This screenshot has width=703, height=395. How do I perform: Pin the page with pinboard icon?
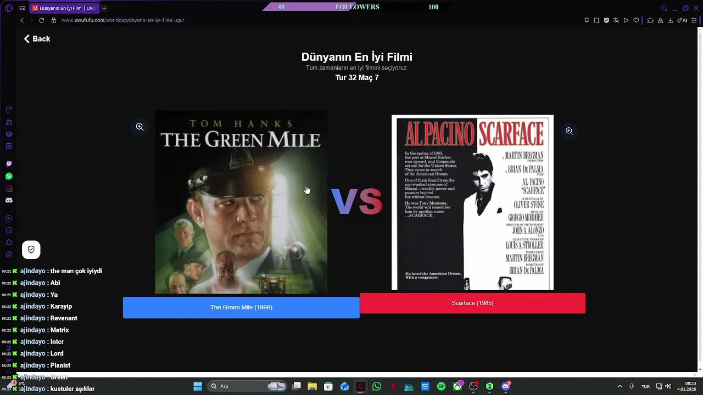tap(587, 20)
